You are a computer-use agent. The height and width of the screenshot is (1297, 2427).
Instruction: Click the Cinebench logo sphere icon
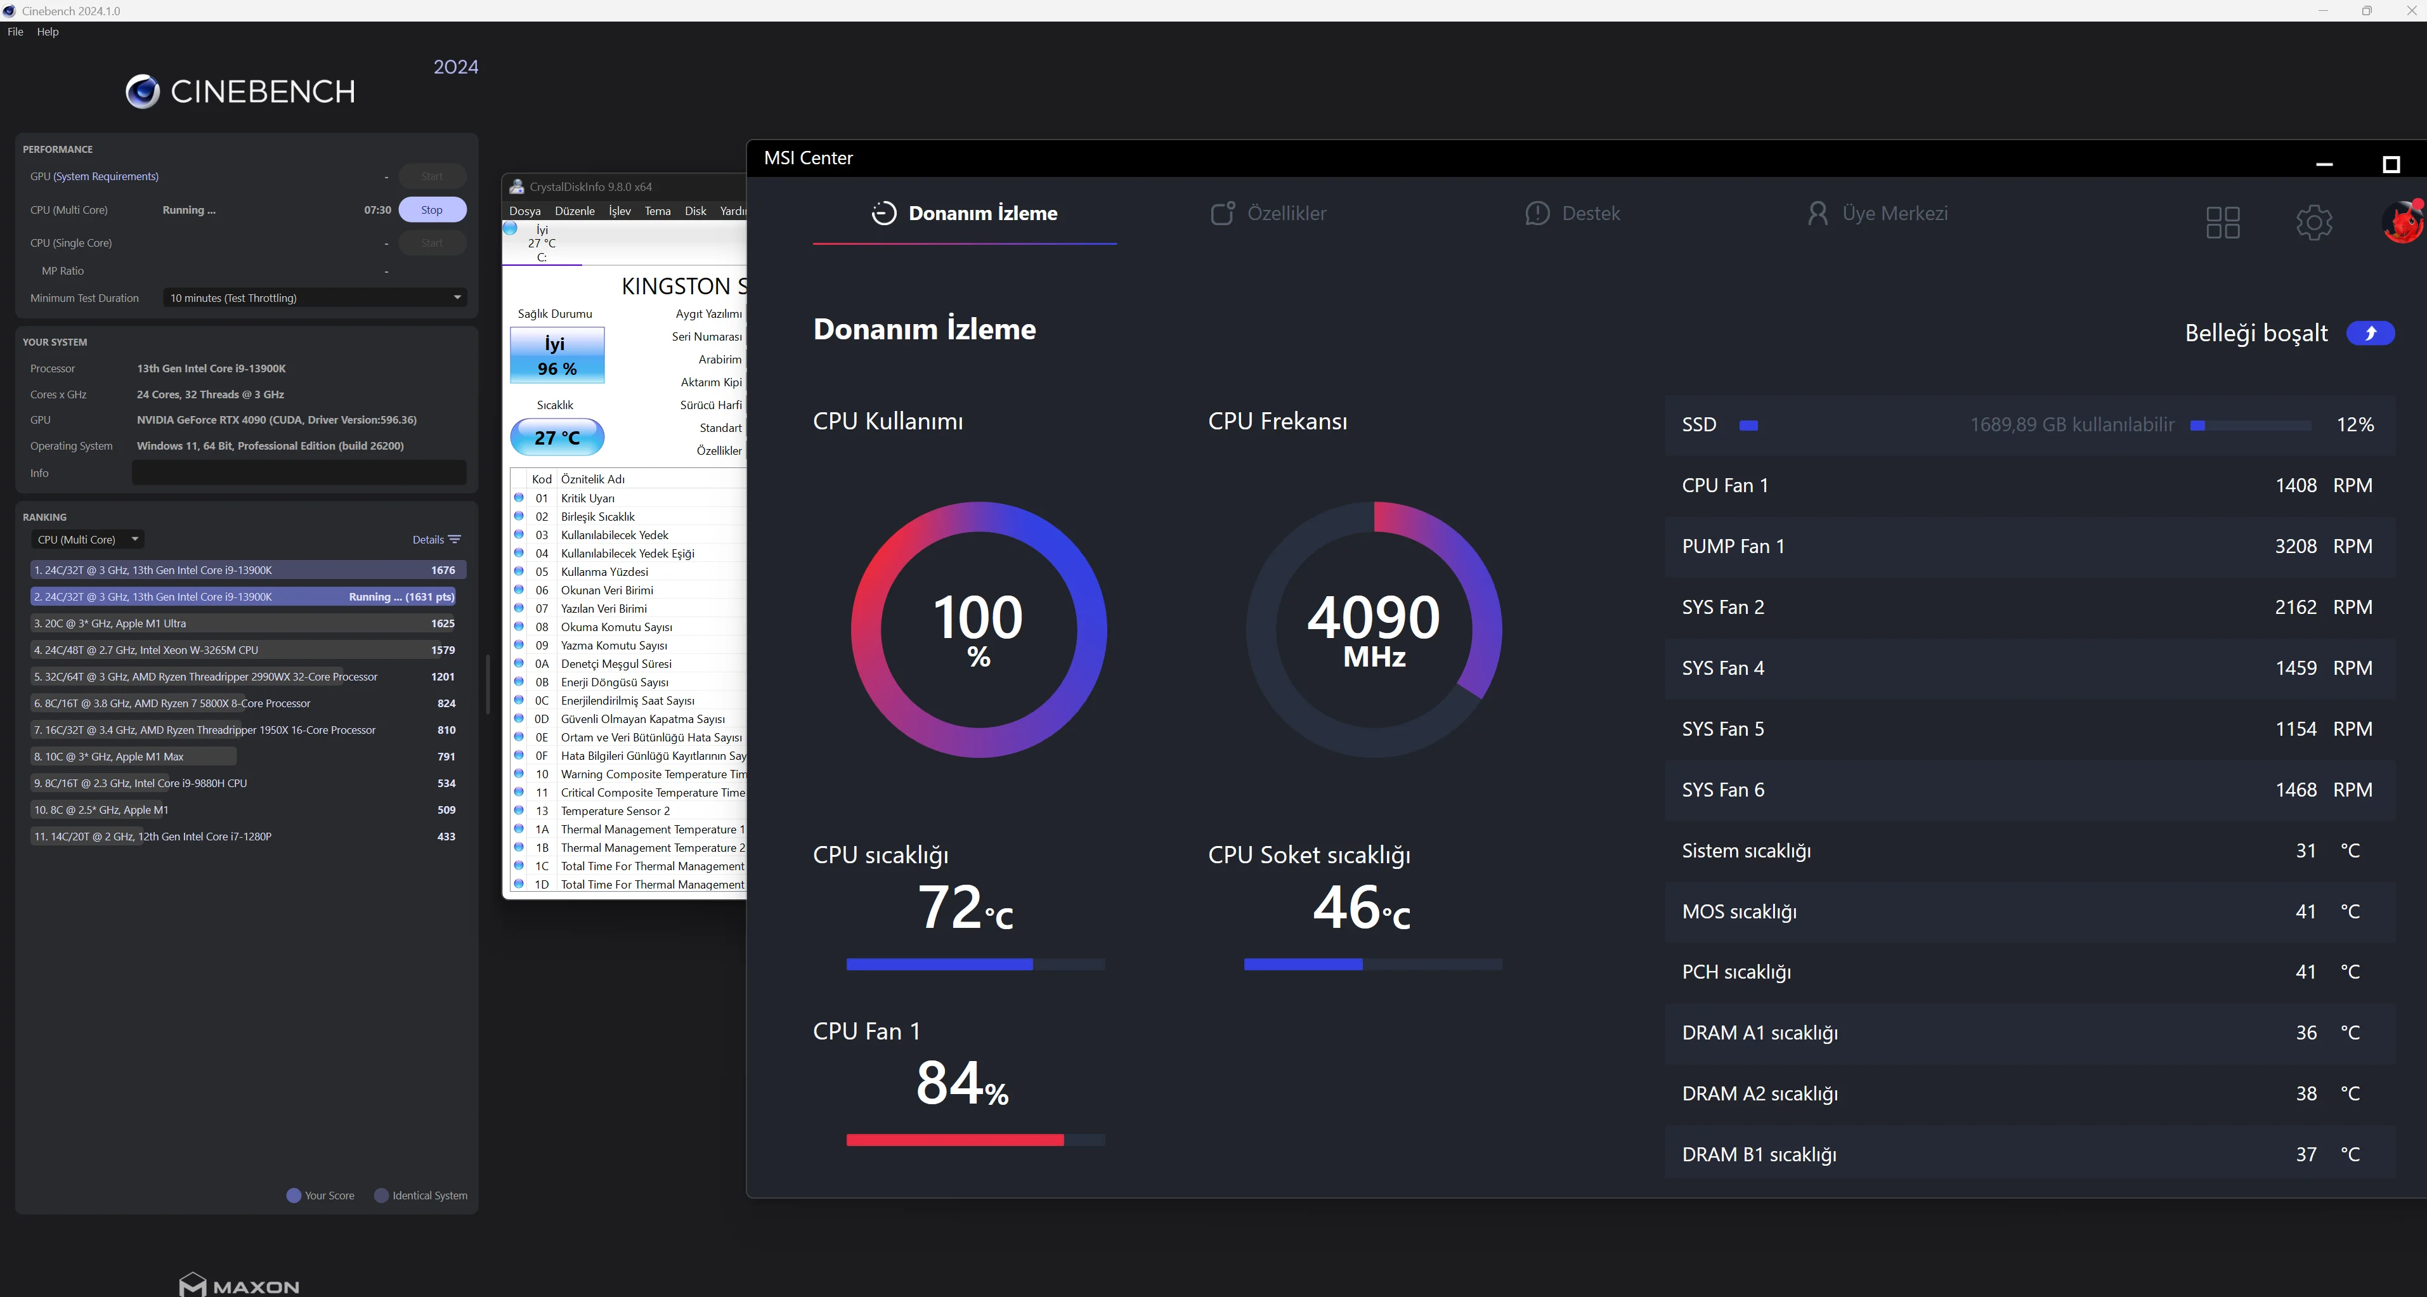[x=142, y=91]
